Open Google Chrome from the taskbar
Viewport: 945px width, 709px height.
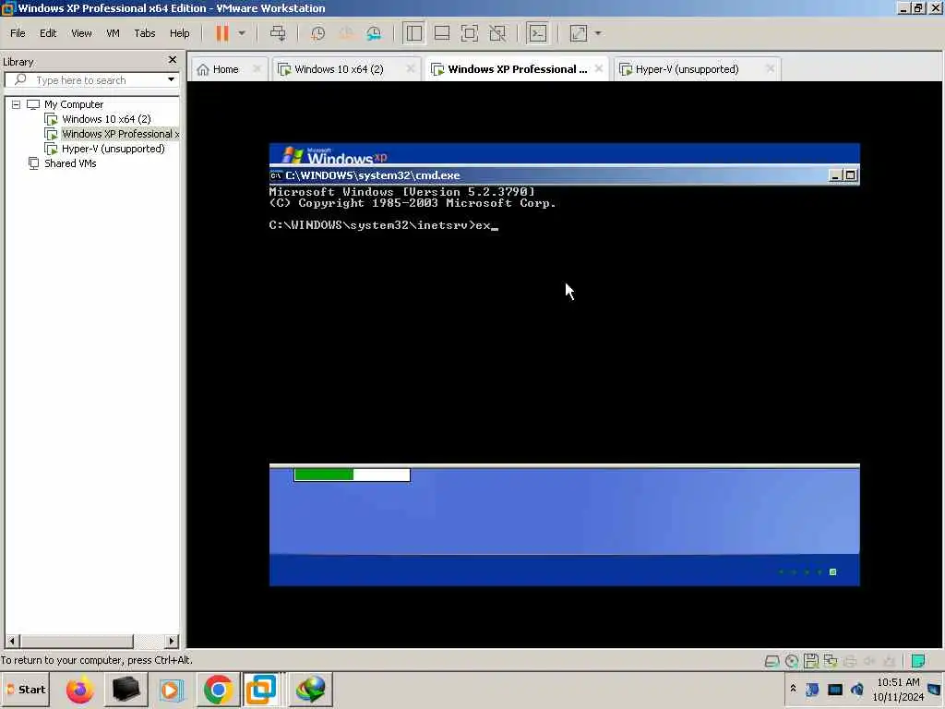(x=218, y=690)
